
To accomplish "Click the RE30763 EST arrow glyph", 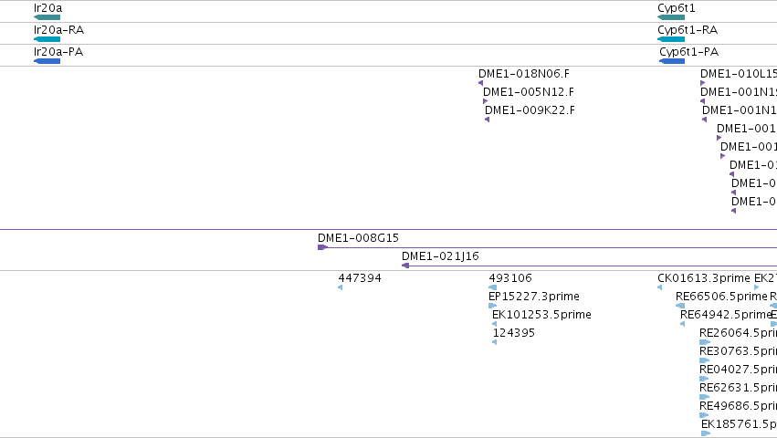I will pos(705,360).
